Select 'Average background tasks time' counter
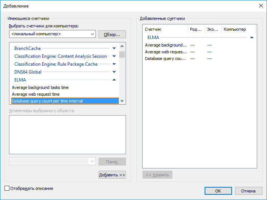 (40, 87)
